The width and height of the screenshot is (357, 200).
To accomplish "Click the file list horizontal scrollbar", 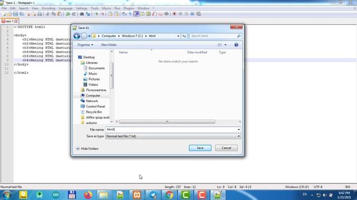I will pos(167,122).
